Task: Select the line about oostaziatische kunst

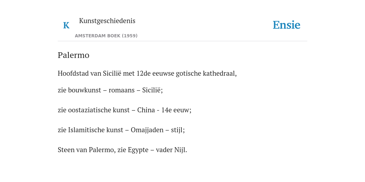Action: (124, 110)
